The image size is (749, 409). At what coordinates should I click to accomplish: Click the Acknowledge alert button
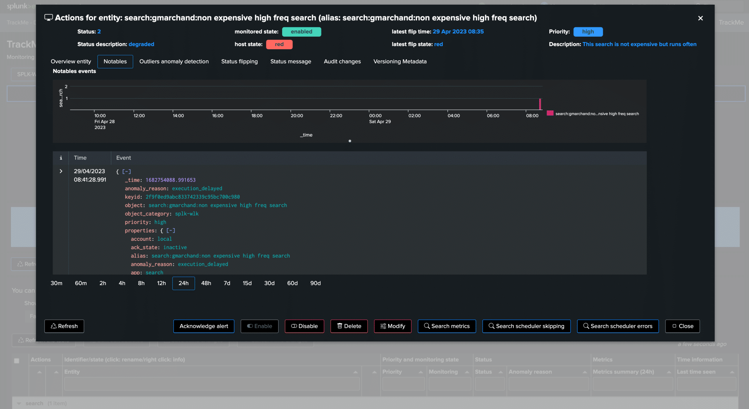coord(204,326)
